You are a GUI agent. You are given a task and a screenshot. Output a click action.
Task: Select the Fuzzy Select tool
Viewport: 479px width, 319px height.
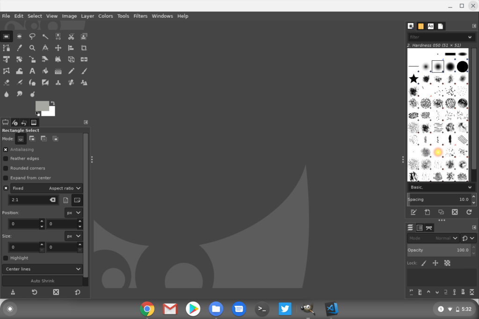[45, 36]
